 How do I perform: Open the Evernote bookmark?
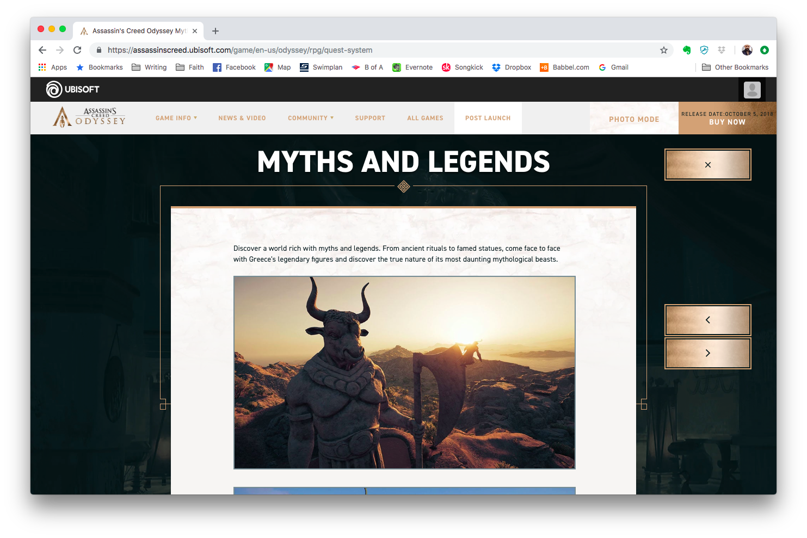(412, 67)
